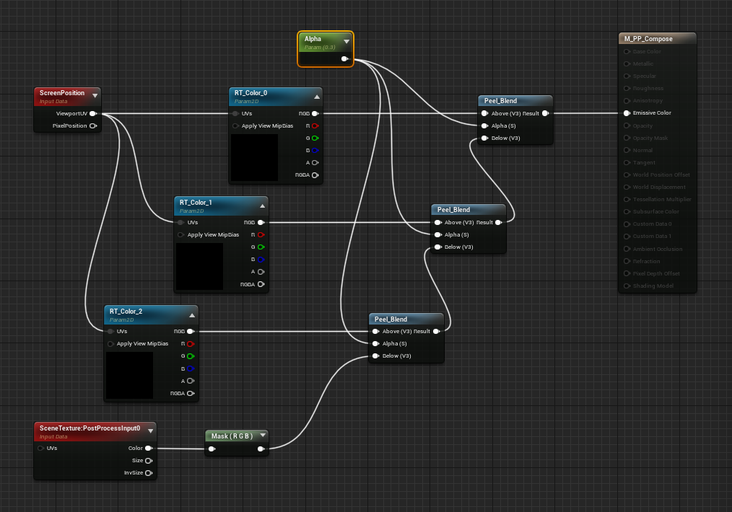Click Mask (R G B) input pin
The width and height of the screenshot is (732, 512).
pos(212,449)
